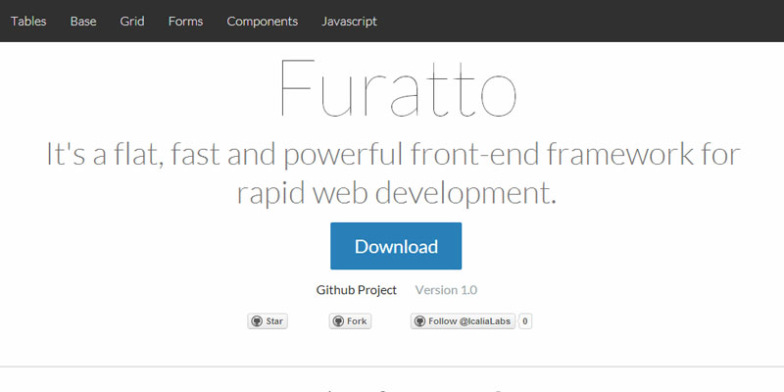The width and height of the screenshot is (784, 392).
Task: Click the GitHub icon on the Fork button
Action: point(338,321)
